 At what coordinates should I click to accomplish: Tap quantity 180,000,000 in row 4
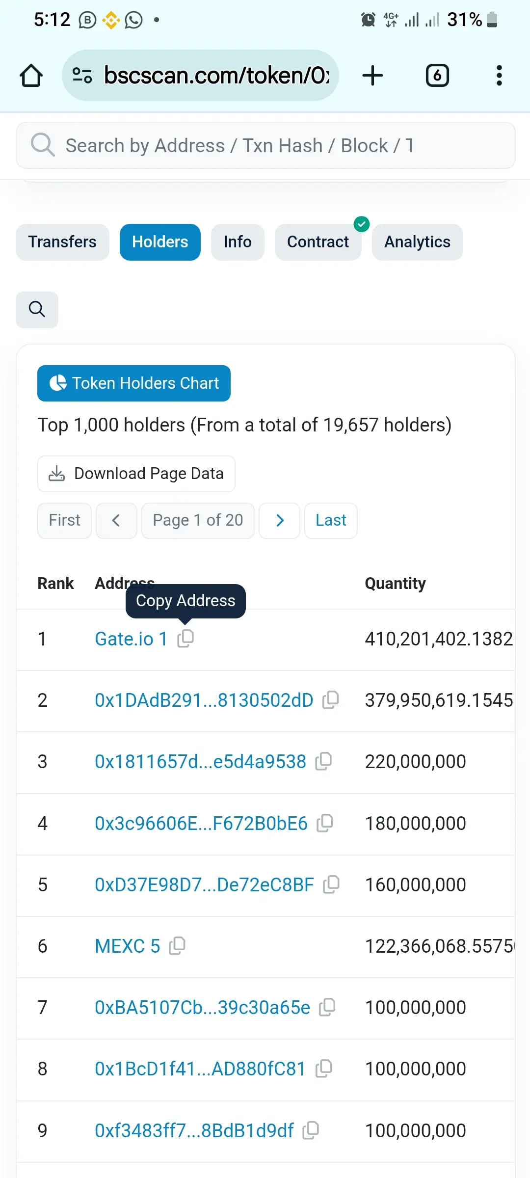click(x=415, y=824)
